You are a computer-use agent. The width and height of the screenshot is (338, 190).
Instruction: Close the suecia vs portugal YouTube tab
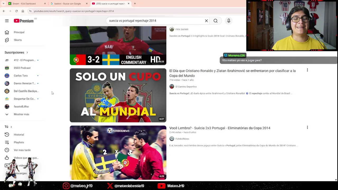[129, 3]
